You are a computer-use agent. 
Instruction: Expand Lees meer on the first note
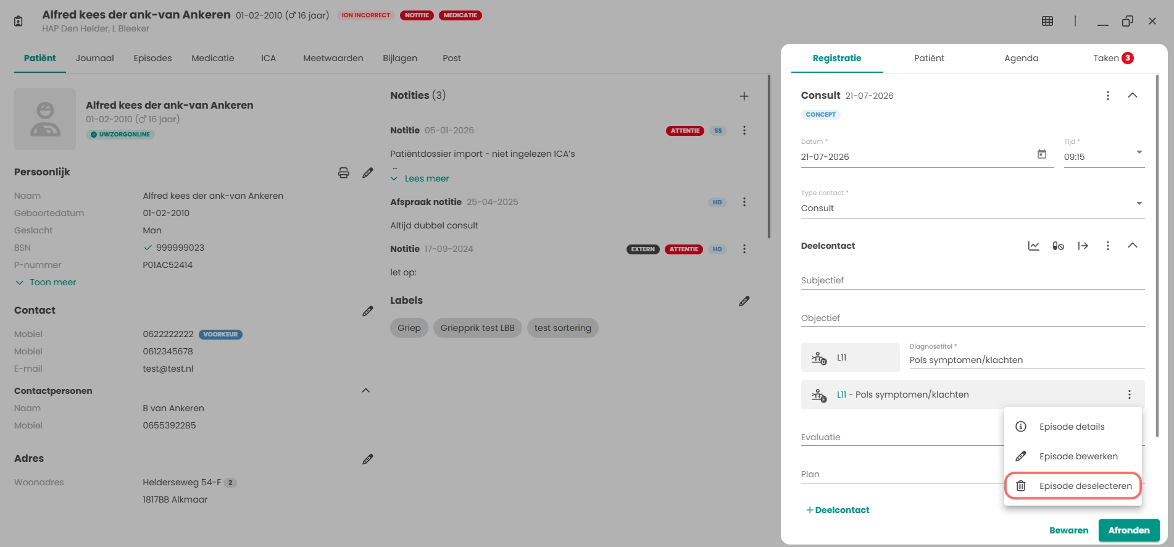(420, 178)
